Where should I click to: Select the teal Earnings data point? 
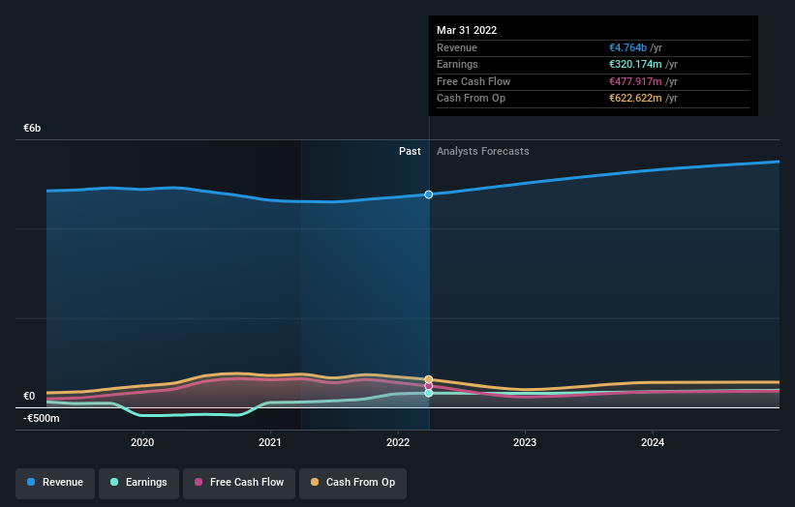click(x=428, y=393)
